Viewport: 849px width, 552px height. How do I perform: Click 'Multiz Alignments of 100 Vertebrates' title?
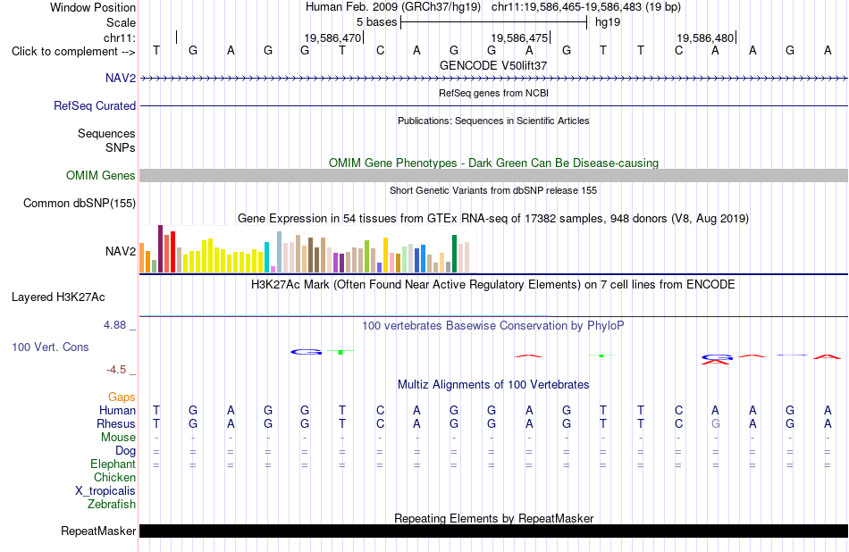(493, 385)
